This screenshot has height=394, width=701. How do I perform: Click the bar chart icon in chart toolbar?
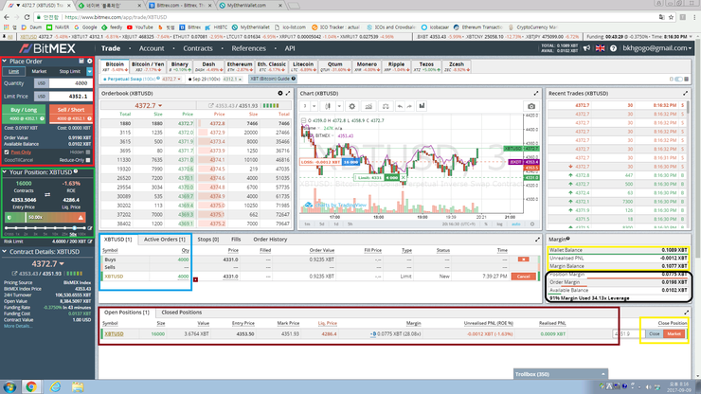tap(422, 106)
